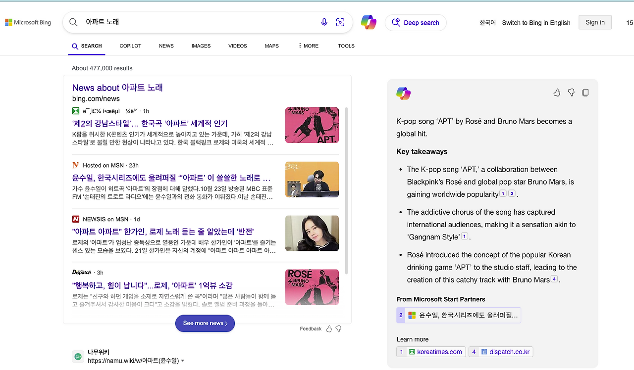
Task: Open koreatimes.com source link
Action: click(431, 352)
